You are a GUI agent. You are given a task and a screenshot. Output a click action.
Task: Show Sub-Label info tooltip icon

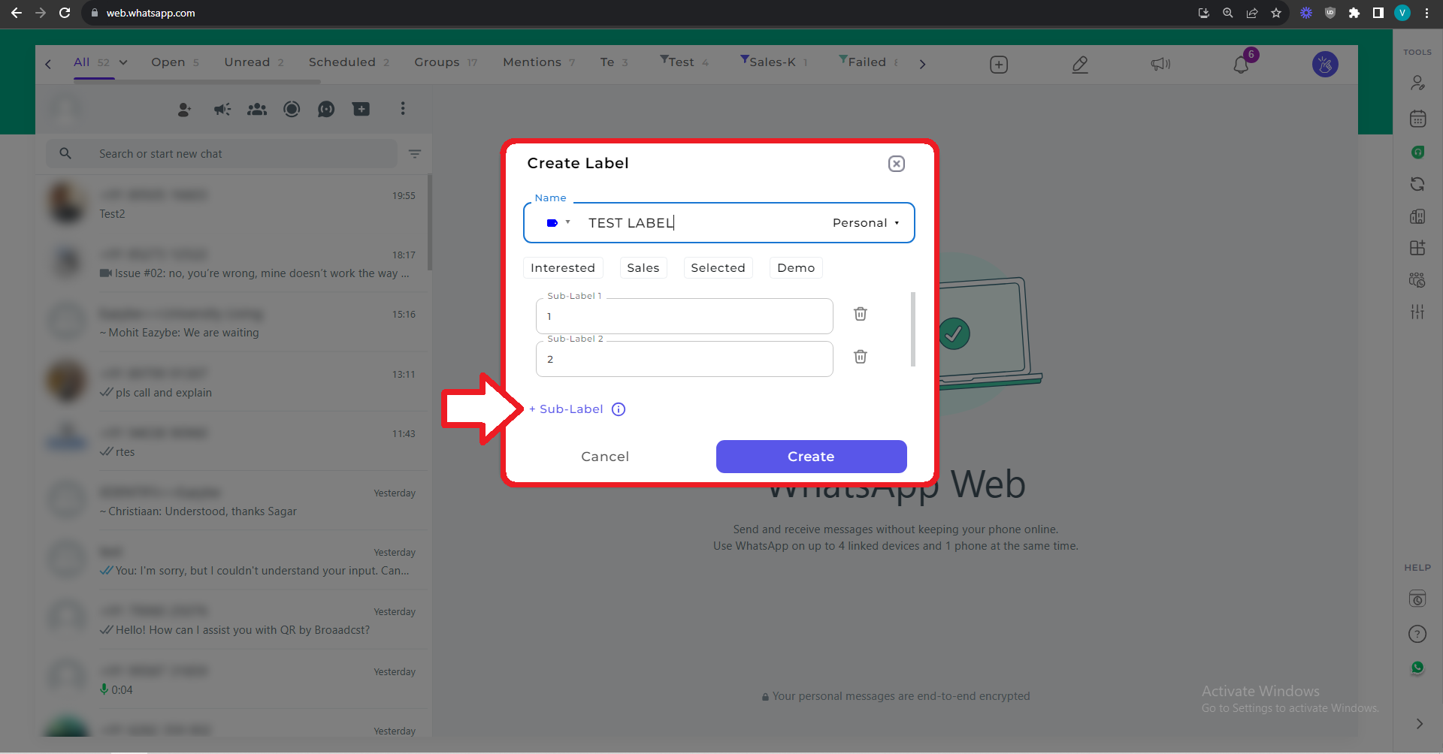coord(619,409)
